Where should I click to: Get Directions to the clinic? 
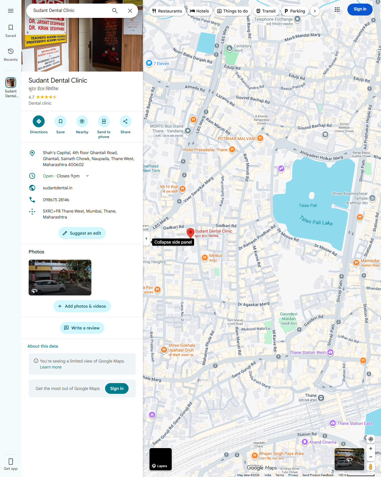(x=39, y=125)
